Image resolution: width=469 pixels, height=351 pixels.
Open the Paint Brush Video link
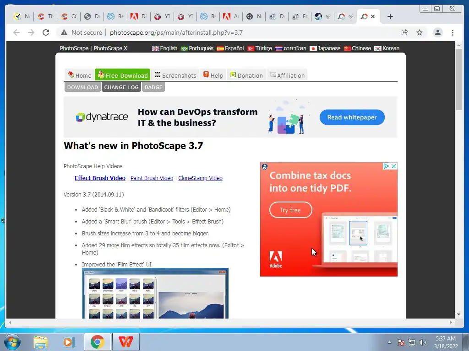[x=152, y=178]
